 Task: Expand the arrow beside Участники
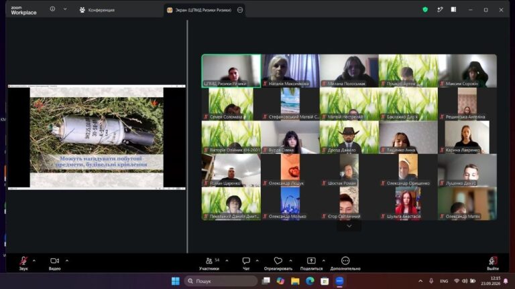pos(227,261)
